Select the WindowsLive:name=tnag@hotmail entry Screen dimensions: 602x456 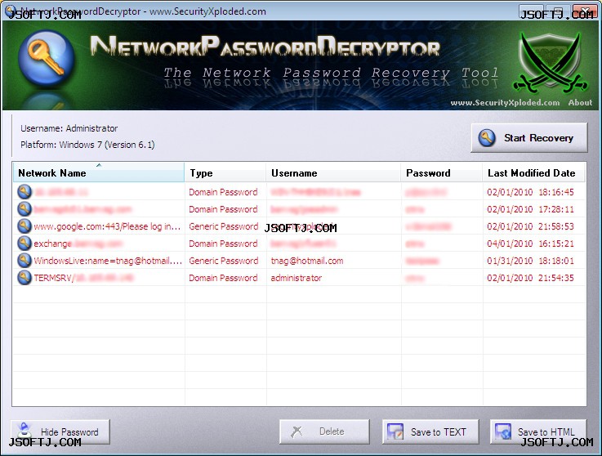pyautogui.click(x=108, y=261)
